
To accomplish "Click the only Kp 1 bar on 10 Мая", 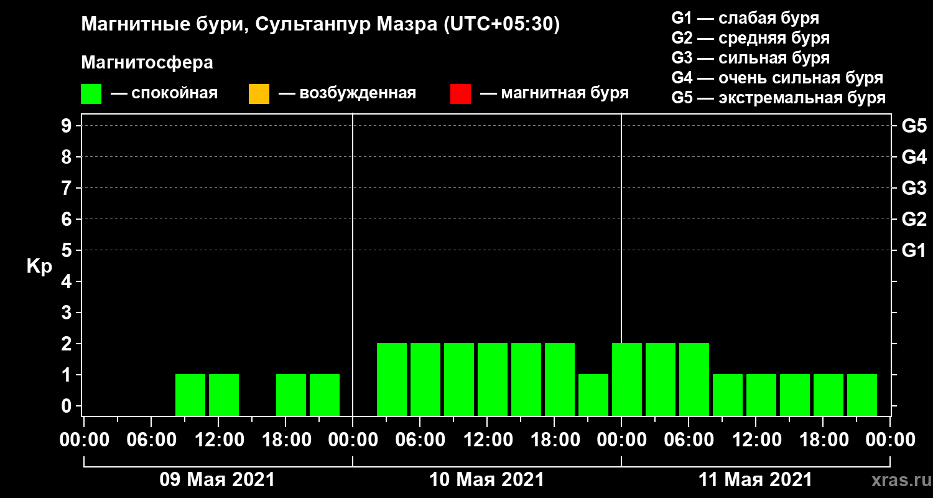I will (x=593, y=395).
